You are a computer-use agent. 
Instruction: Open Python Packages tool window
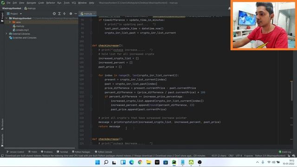81,152
